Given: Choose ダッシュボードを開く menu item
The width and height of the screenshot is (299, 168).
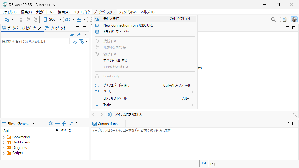Looking at the screenshot, I should [145, 85].
